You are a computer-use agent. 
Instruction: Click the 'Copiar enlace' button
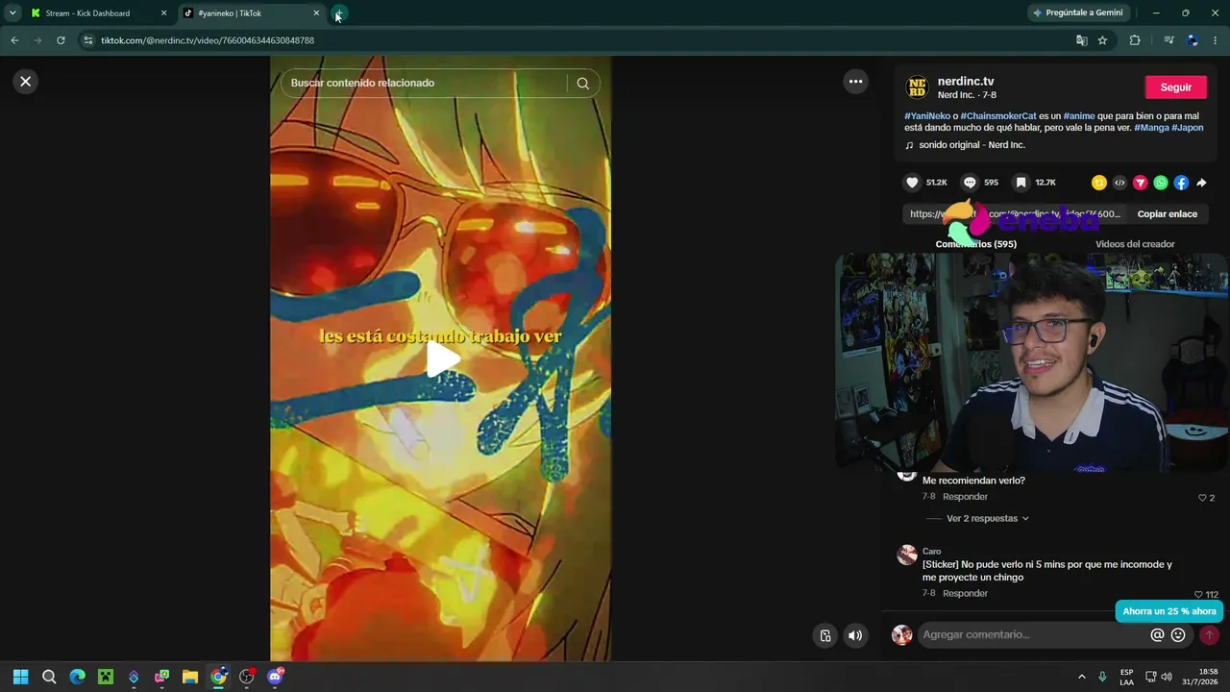[1167, 214]
